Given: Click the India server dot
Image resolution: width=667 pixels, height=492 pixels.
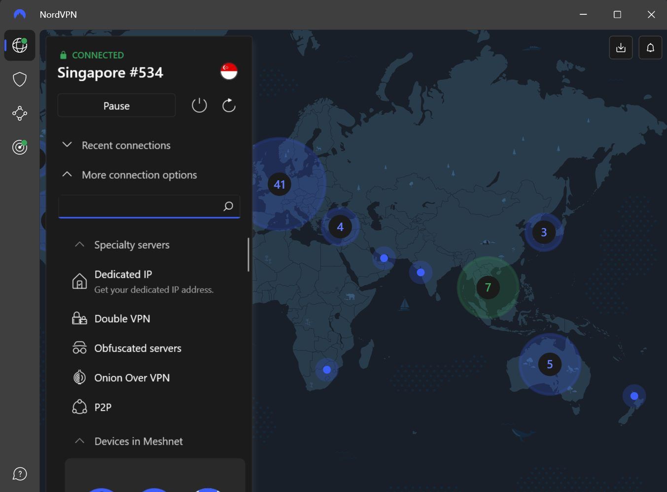Looking at the screenshot, I should point(421,272).
